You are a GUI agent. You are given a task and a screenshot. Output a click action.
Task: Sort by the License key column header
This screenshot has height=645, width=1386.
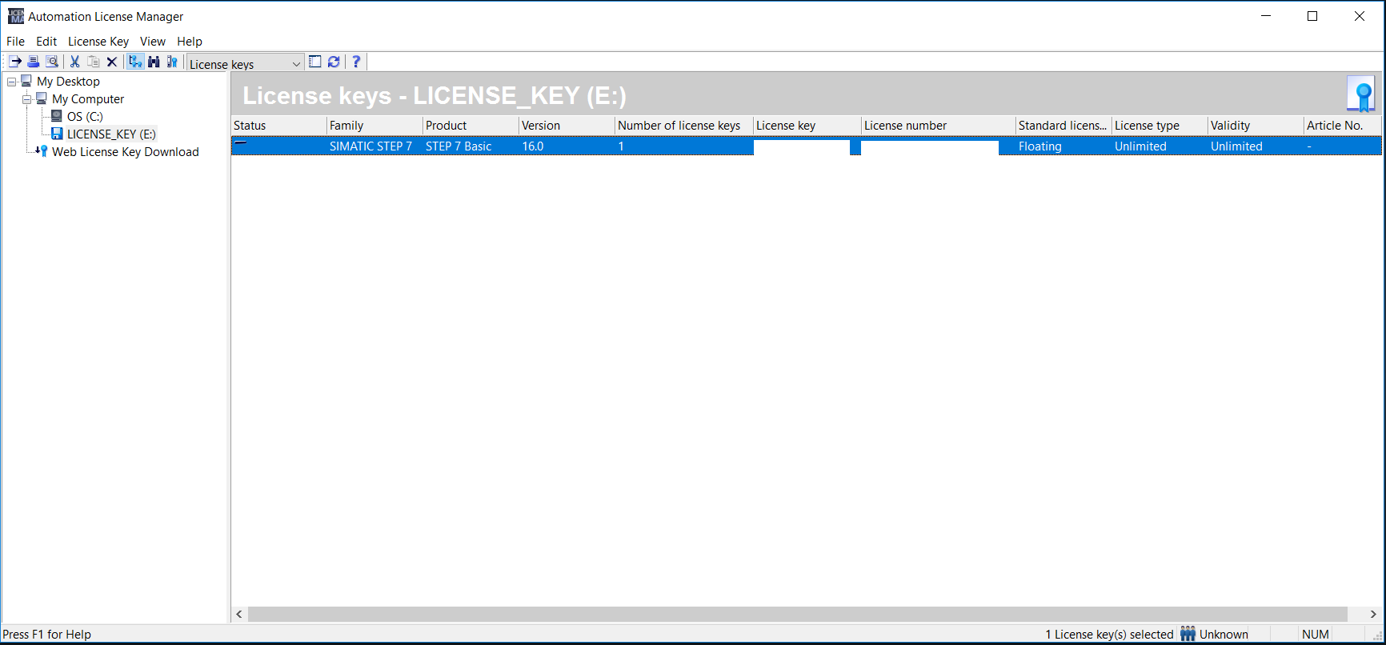(x=807, y=126)
